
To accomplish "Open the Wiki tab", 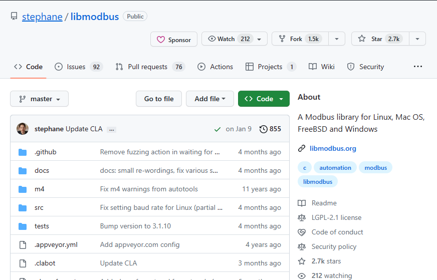I will coord(322,67).
